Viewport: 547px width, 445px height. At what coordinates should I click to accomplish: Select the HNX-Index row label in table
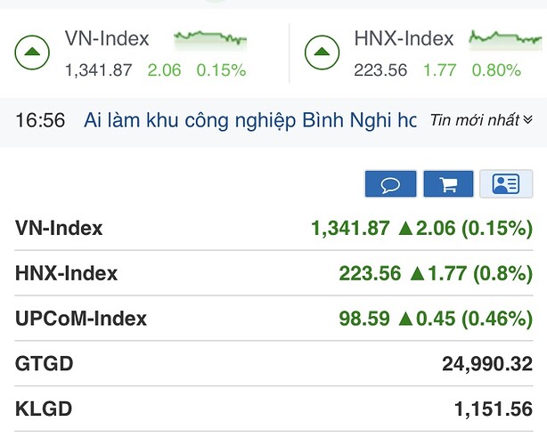[x=66, y=274]
